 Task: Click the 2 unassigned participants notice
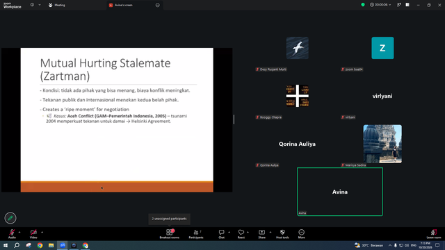(x=169, y=219)
